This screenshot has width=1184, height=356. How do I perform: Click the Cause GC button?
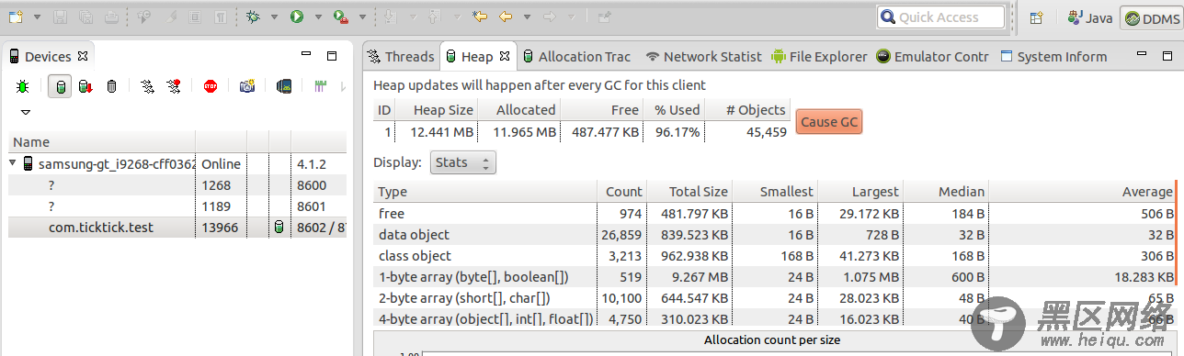828,121
